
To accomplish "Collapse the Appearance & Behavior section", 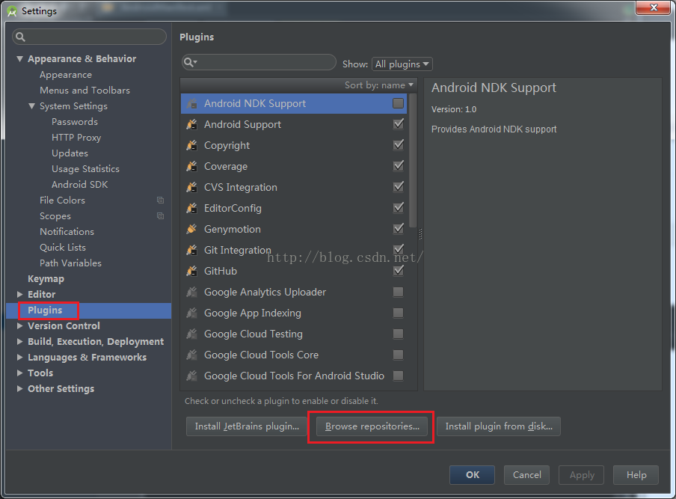I will 19,58.
